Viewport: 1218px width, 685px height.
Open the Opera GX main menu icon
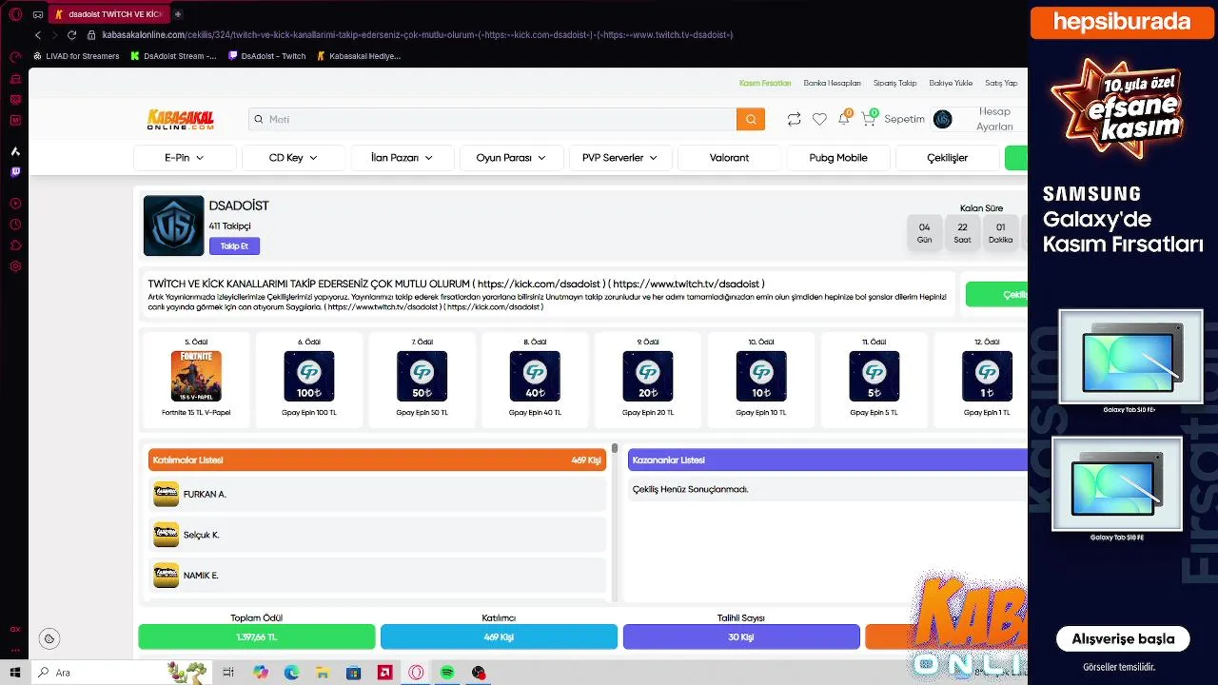click(15, 14)
